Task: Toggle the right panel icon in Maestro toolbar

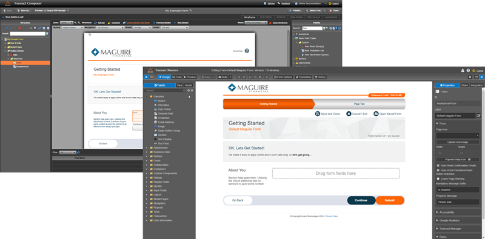Action: (481, 77)
